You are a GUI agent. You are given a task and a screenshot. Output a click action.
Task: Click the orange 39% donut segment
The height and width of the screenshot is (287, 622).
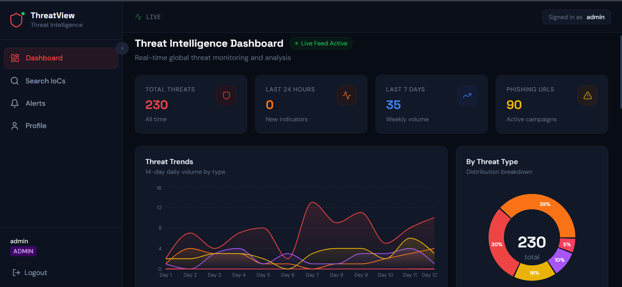pos(545,204)
